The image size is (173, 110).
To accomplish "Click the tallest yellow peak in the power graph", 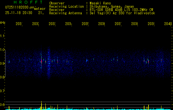I will pos(42,105).
